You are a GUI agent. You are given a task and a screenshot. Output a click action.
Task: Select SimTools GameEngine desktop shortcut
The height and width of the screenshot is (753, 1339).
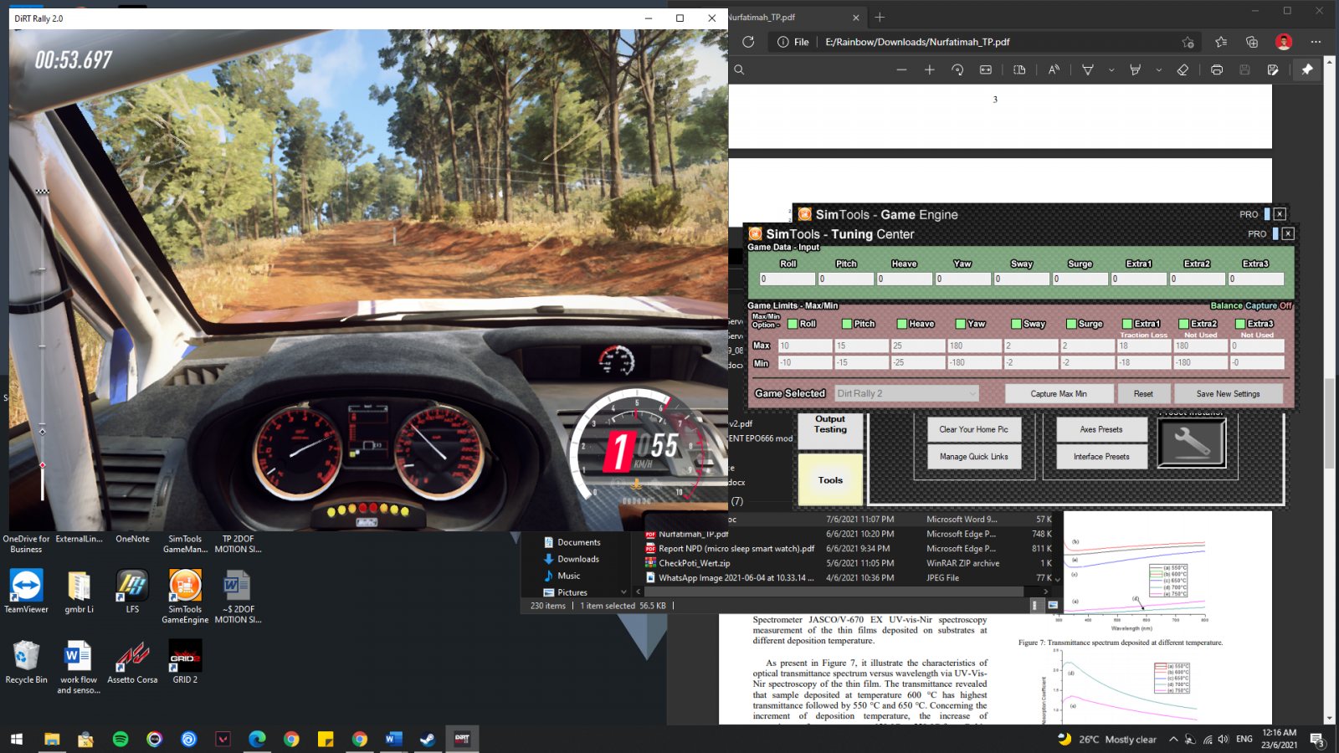[x=185, y=596]
